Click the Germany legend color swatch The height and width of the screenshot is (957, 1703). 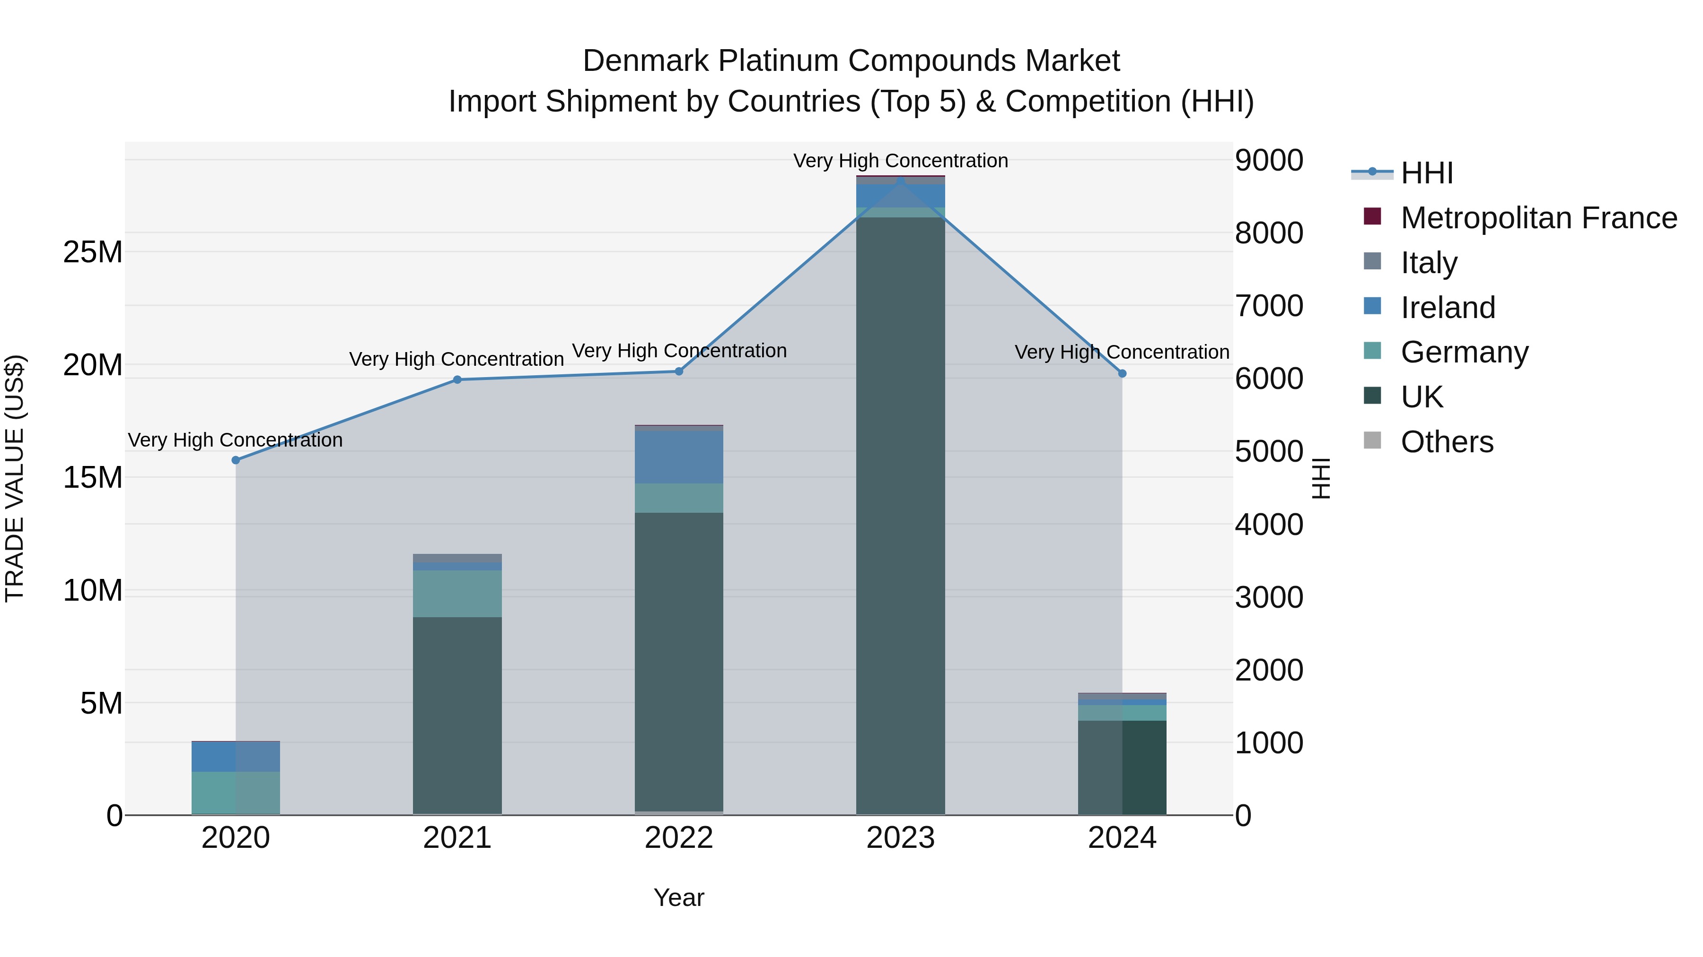point(1372,351)
